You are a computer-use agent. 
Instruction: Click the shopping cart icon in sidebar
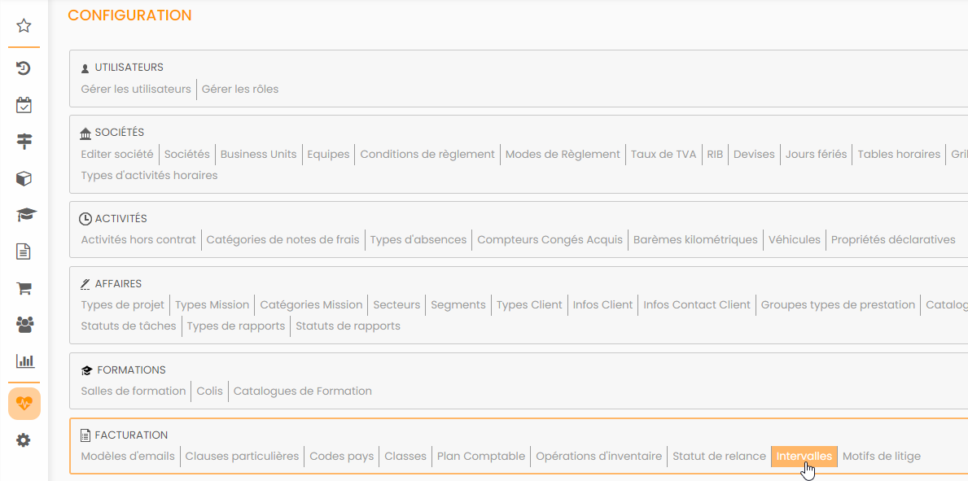point(24,287)
